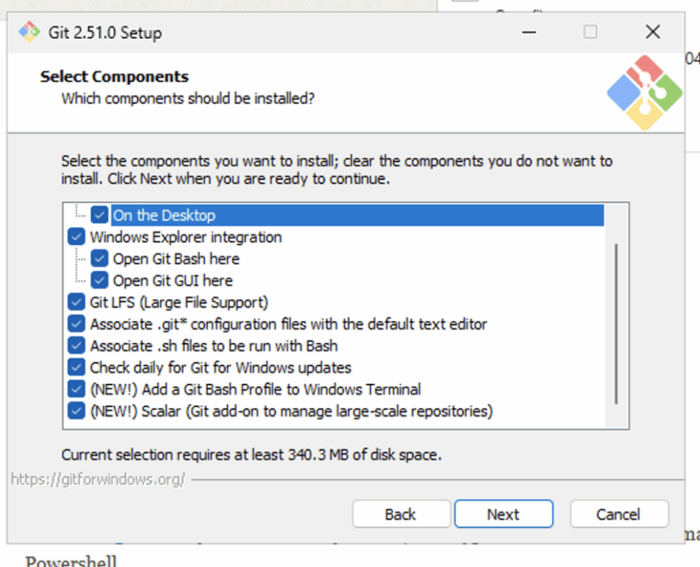Go Back to the previous setup page

(401, 514)
